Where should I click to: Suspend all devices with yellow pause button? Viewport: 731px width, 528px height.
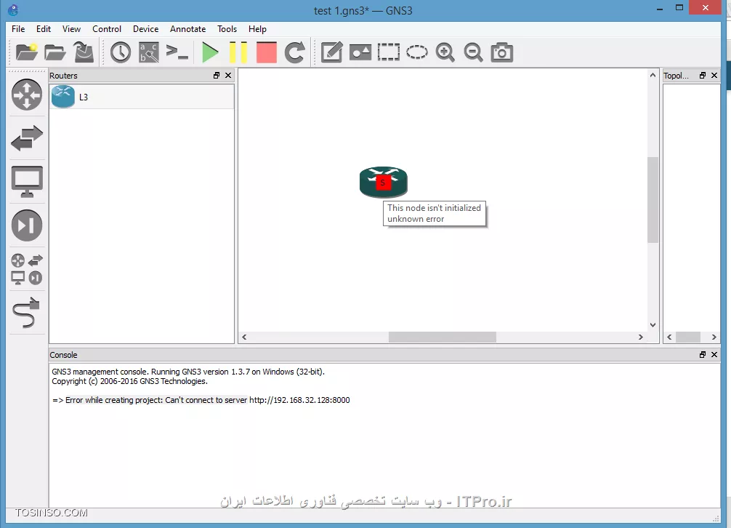[238, 52]
